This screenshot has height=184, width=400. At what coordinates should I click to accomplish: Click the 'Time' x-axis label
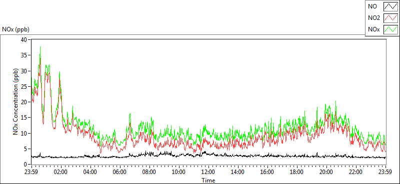pyautogui.click(x=208, y=181)
